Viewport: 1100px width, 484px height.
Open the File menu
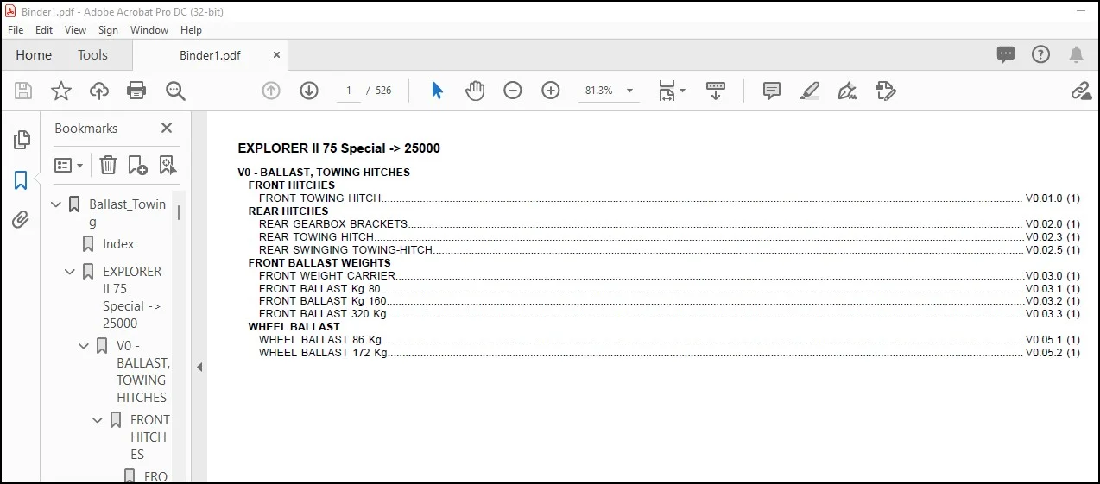pos(16,30)
